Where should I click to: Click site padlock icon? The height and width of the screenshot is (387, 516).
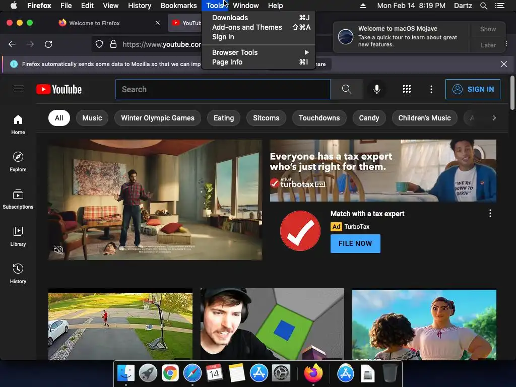tap(113, 44)
